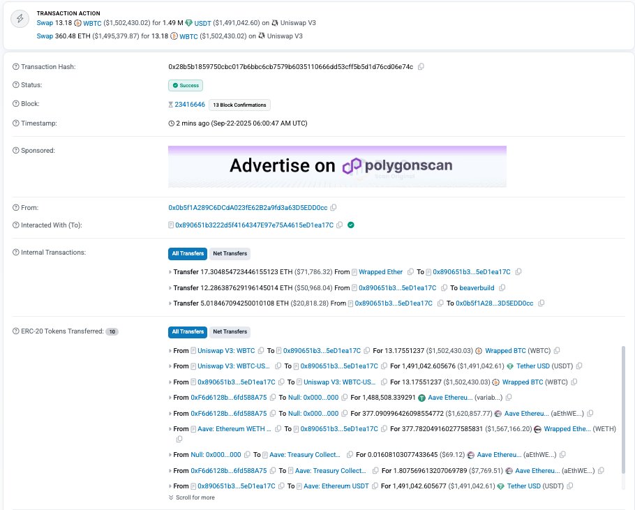Open contract 0x890651b3222d5f4164347E97e75A4615eD1ea17C
This screenshot has height=510, width=635.
click(254, 225)
